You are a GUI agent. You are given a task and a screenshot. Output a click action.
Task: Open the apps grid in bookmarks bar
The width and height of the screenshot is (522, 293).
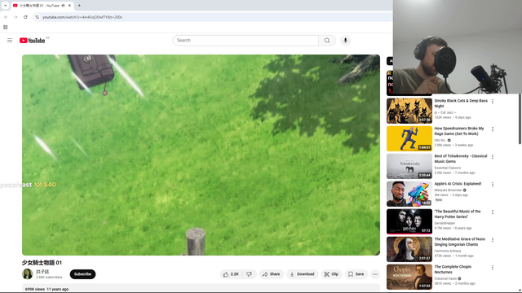click(x=6, y=27)
